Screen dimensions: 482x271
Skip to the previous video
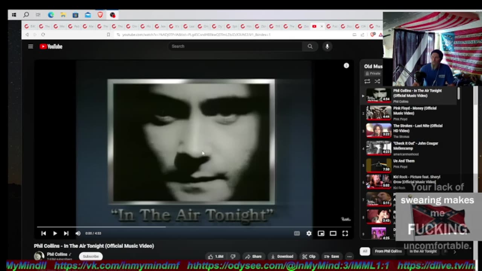click(x=43, y=233)
